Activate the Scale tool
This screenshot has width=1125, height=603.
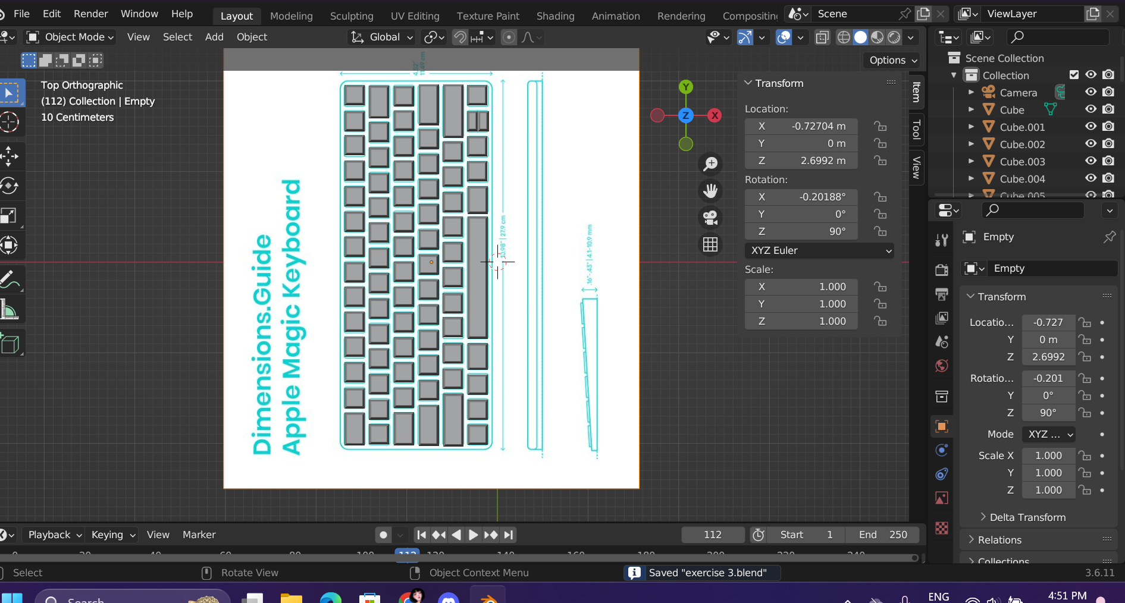click(10, 216)
